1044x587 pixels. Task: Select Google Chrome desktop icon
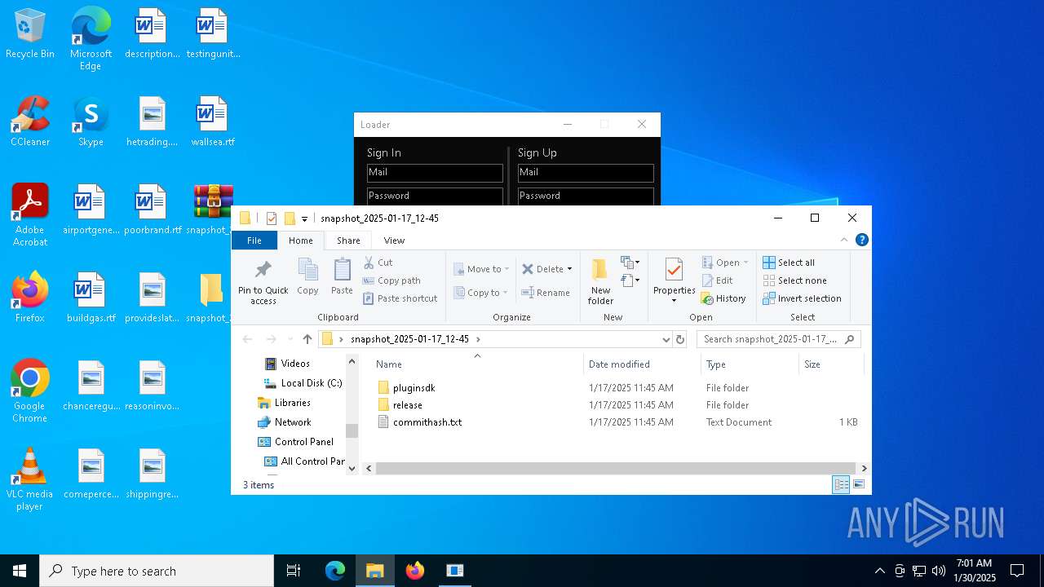[30, 391]
